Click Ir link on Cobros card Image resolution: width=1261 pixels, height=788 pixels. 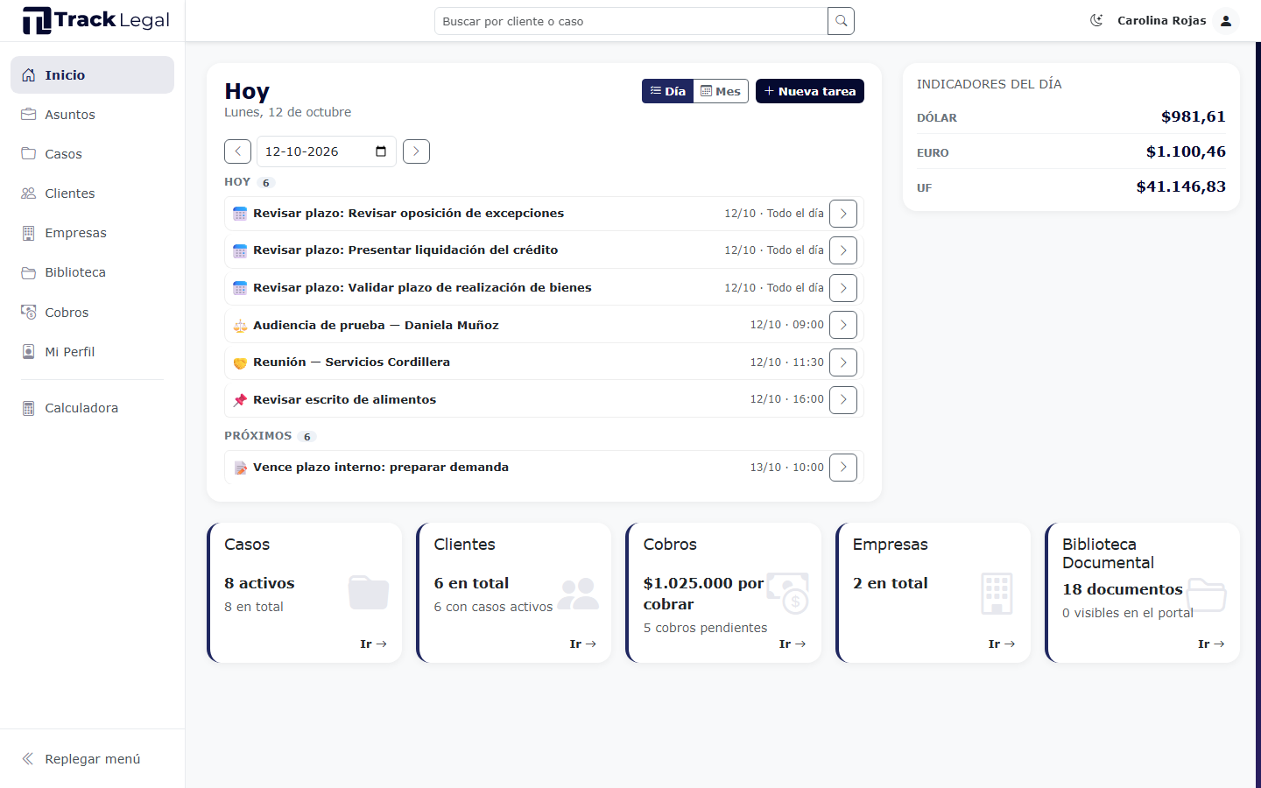(793, 644)
